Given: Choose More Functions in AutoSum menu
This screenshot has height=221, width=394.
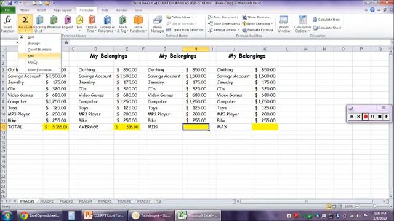Looking at the screenshot, I should click(39, 69).
